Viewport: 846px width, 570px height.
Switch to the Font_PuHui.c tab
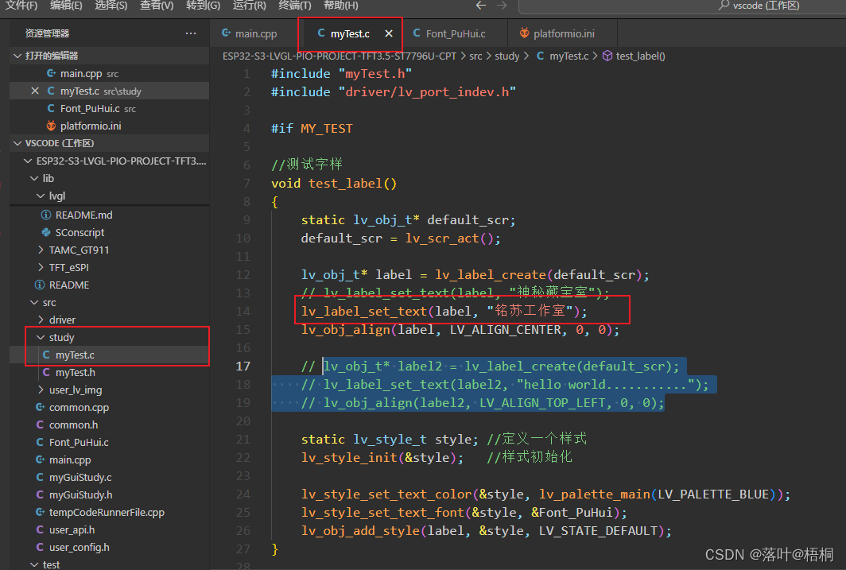click(454, 33)
